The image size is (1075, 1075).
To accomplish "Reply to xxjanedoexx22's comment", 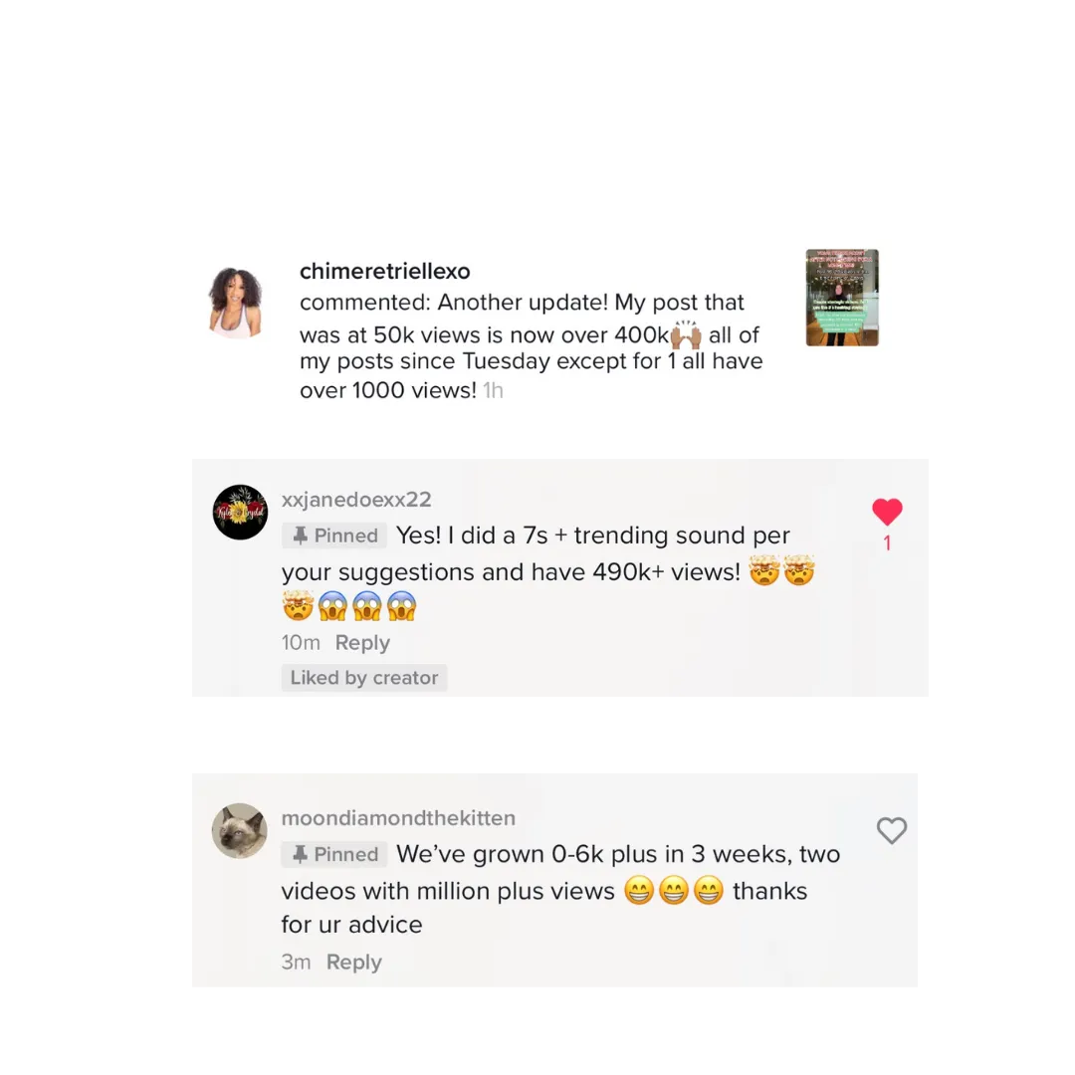I will (x=362, y=642).
